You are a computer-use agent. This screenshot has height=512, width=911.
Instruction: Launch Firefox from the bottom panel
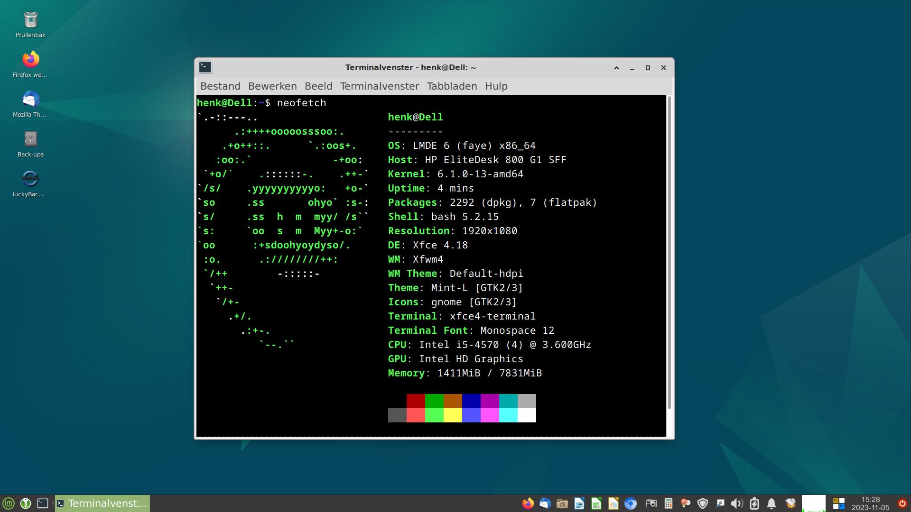pos(528,503)
